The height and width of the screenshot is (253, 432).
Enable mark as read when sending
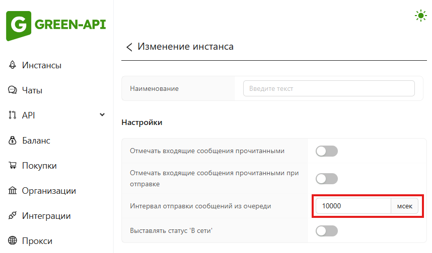tap(326, 178)
